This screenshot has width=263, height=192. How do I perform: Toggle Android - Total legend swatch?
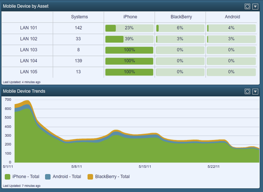[48, 177]
